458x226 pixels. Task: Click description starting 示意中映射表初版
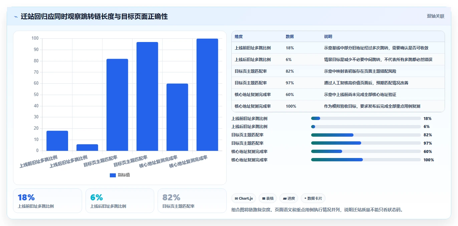coord(360,71)
